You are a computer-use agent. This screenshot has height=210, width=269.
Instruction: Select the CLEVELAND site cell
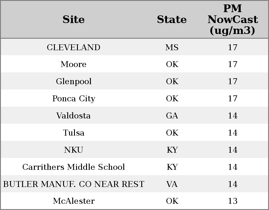[73, 47]
